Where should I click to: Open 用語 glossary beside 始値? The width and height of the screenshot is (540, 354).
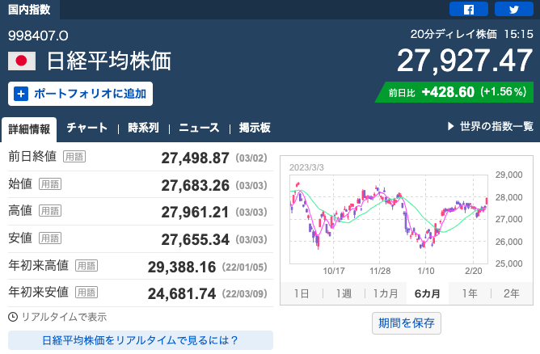[50, 184]
